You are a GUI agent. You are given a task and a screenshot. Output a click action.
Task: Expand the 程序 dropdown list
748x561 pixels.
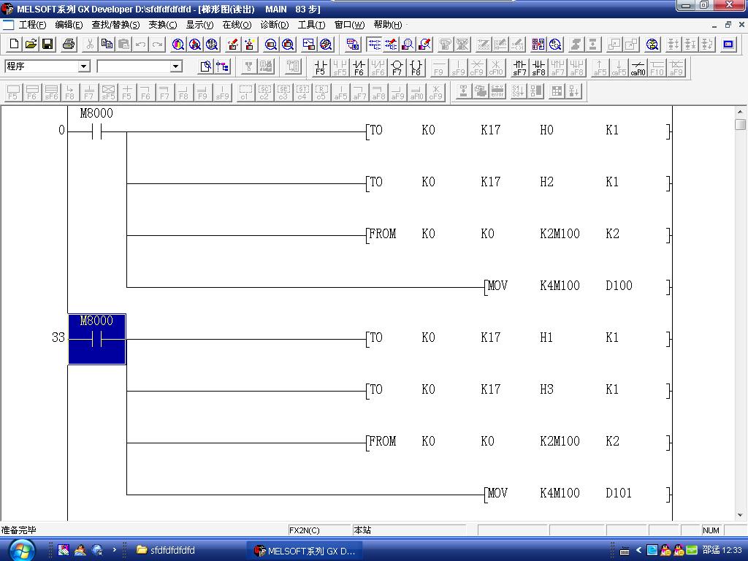click(84, 66)
